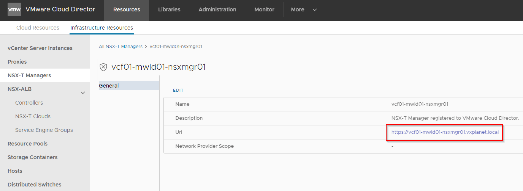Click the vcf01-mwld01-nsxmgr01 breadcrumb text
This screenshot has height=191, width=523.
click(176, 47)
